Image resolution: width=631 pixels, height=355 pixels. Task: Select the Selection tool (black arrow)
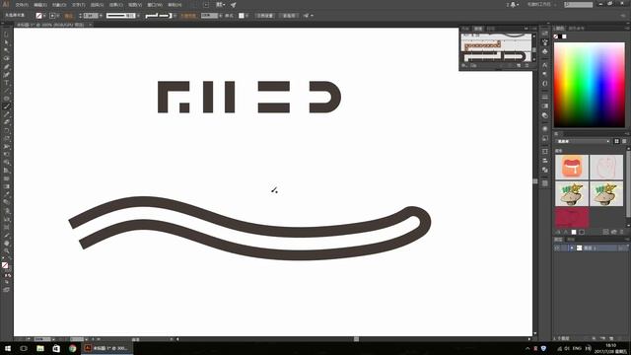[x=6, y=35]
